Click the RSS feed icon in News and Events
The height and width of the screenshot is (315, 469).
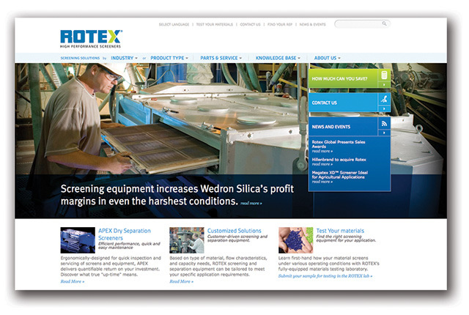pyautogui.click(x=385, y=124)
